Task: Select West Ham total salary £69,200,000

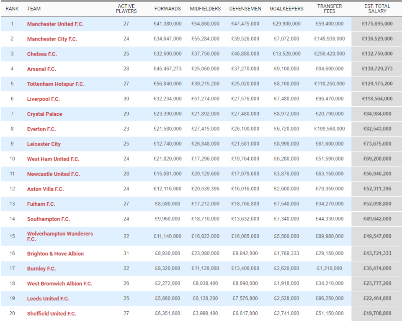Action: [x=377, y=159]
